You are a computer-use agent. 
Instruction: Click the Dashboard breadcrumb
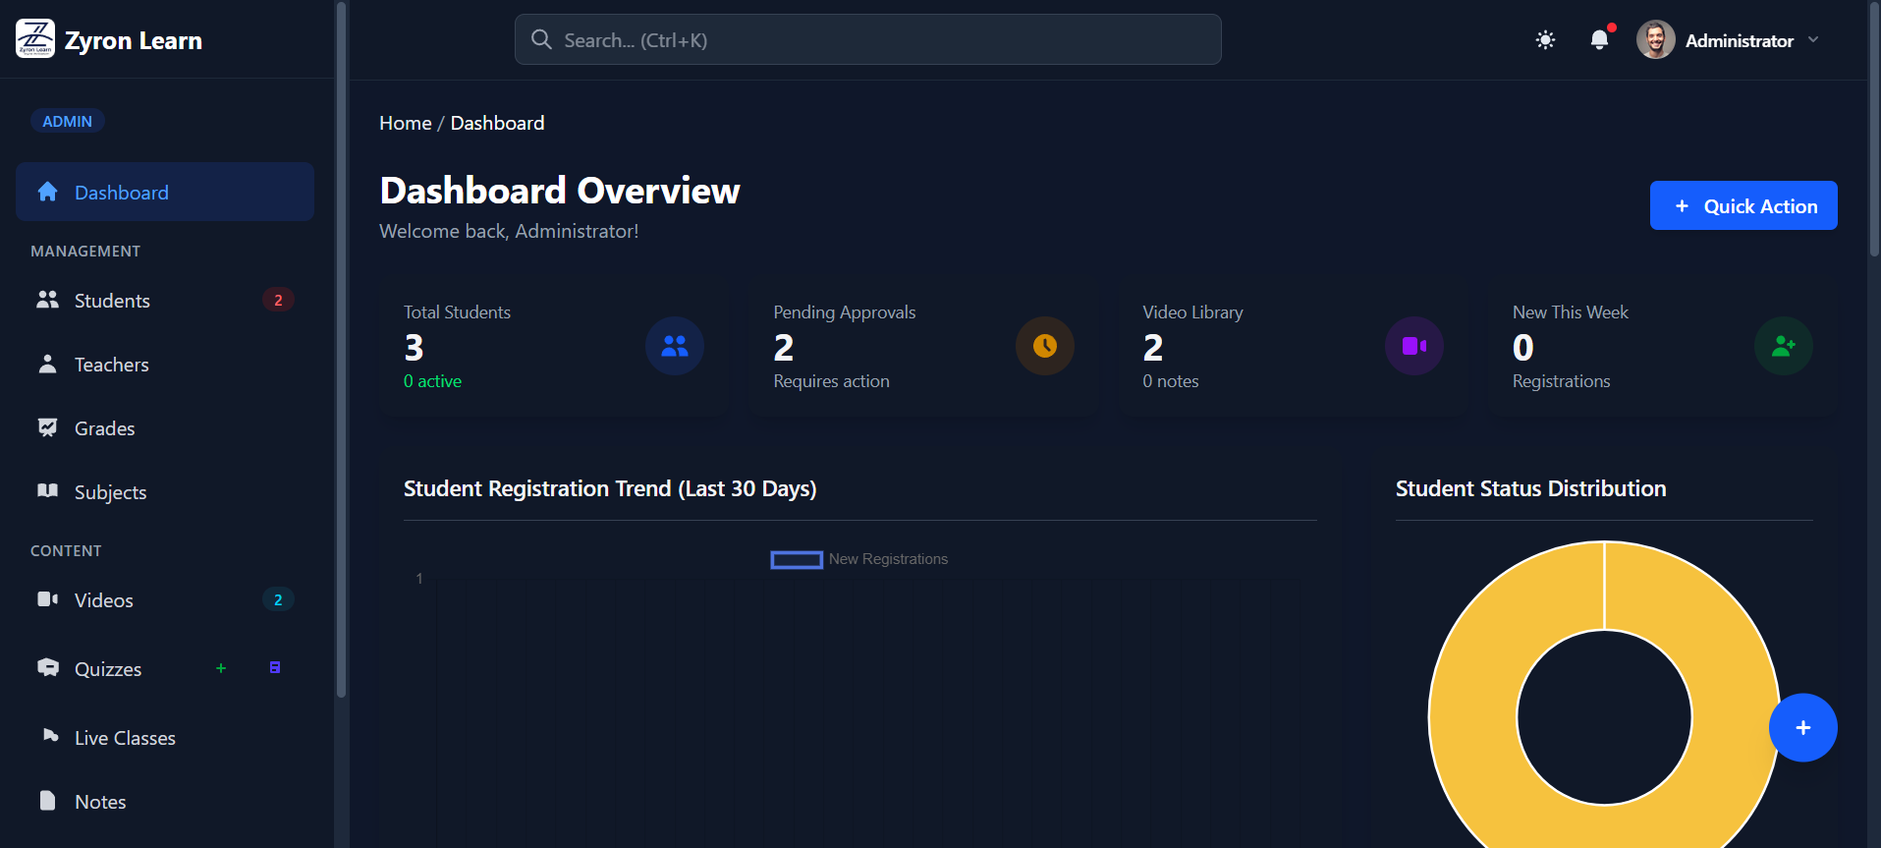point(497,123)
